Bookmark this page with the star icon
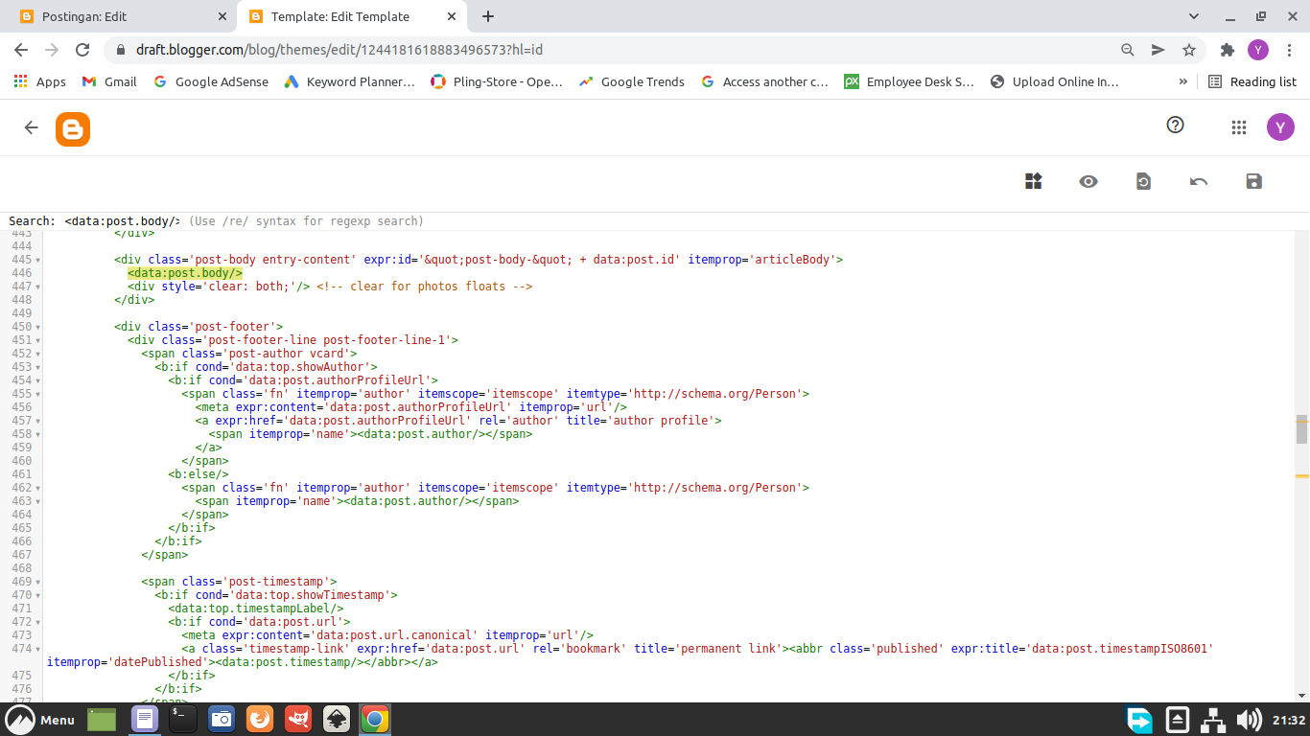Image resolution: width=1310 pixels, height=736 pixels. tap(1189, 50)
